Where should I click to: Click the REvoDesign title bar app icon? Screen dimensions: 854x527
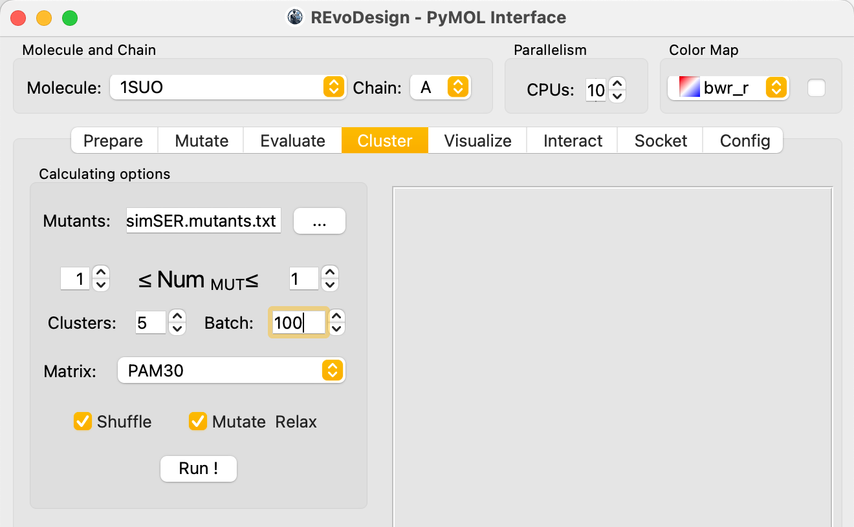coord(296,17)
